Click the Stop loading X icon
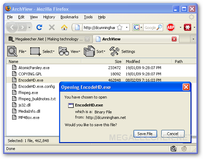This screenshot has height=159, width=203. coord(52,27)
